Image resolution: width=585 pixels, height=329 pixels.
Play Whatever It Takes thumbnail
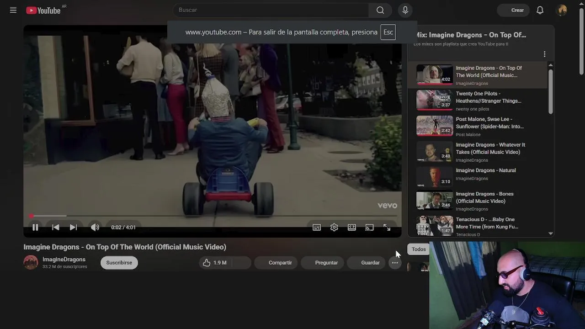click(x=434, y=151)
